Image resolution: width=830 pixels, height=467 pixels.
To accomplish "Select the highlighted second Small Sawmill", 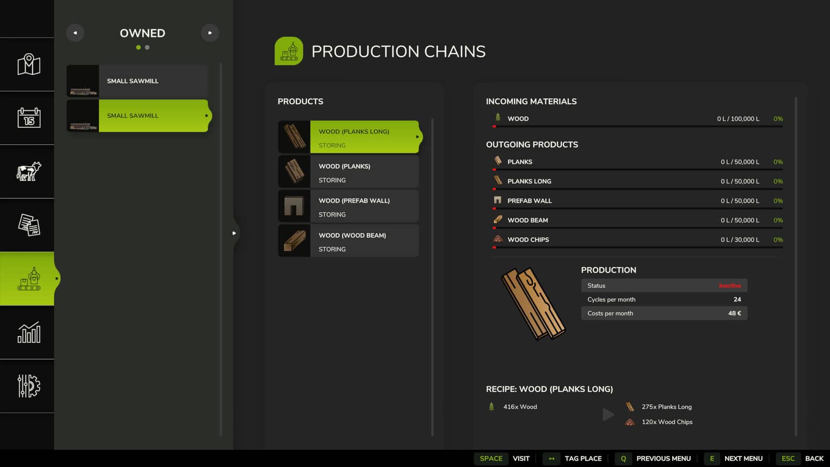I will (x=137, y=116).
